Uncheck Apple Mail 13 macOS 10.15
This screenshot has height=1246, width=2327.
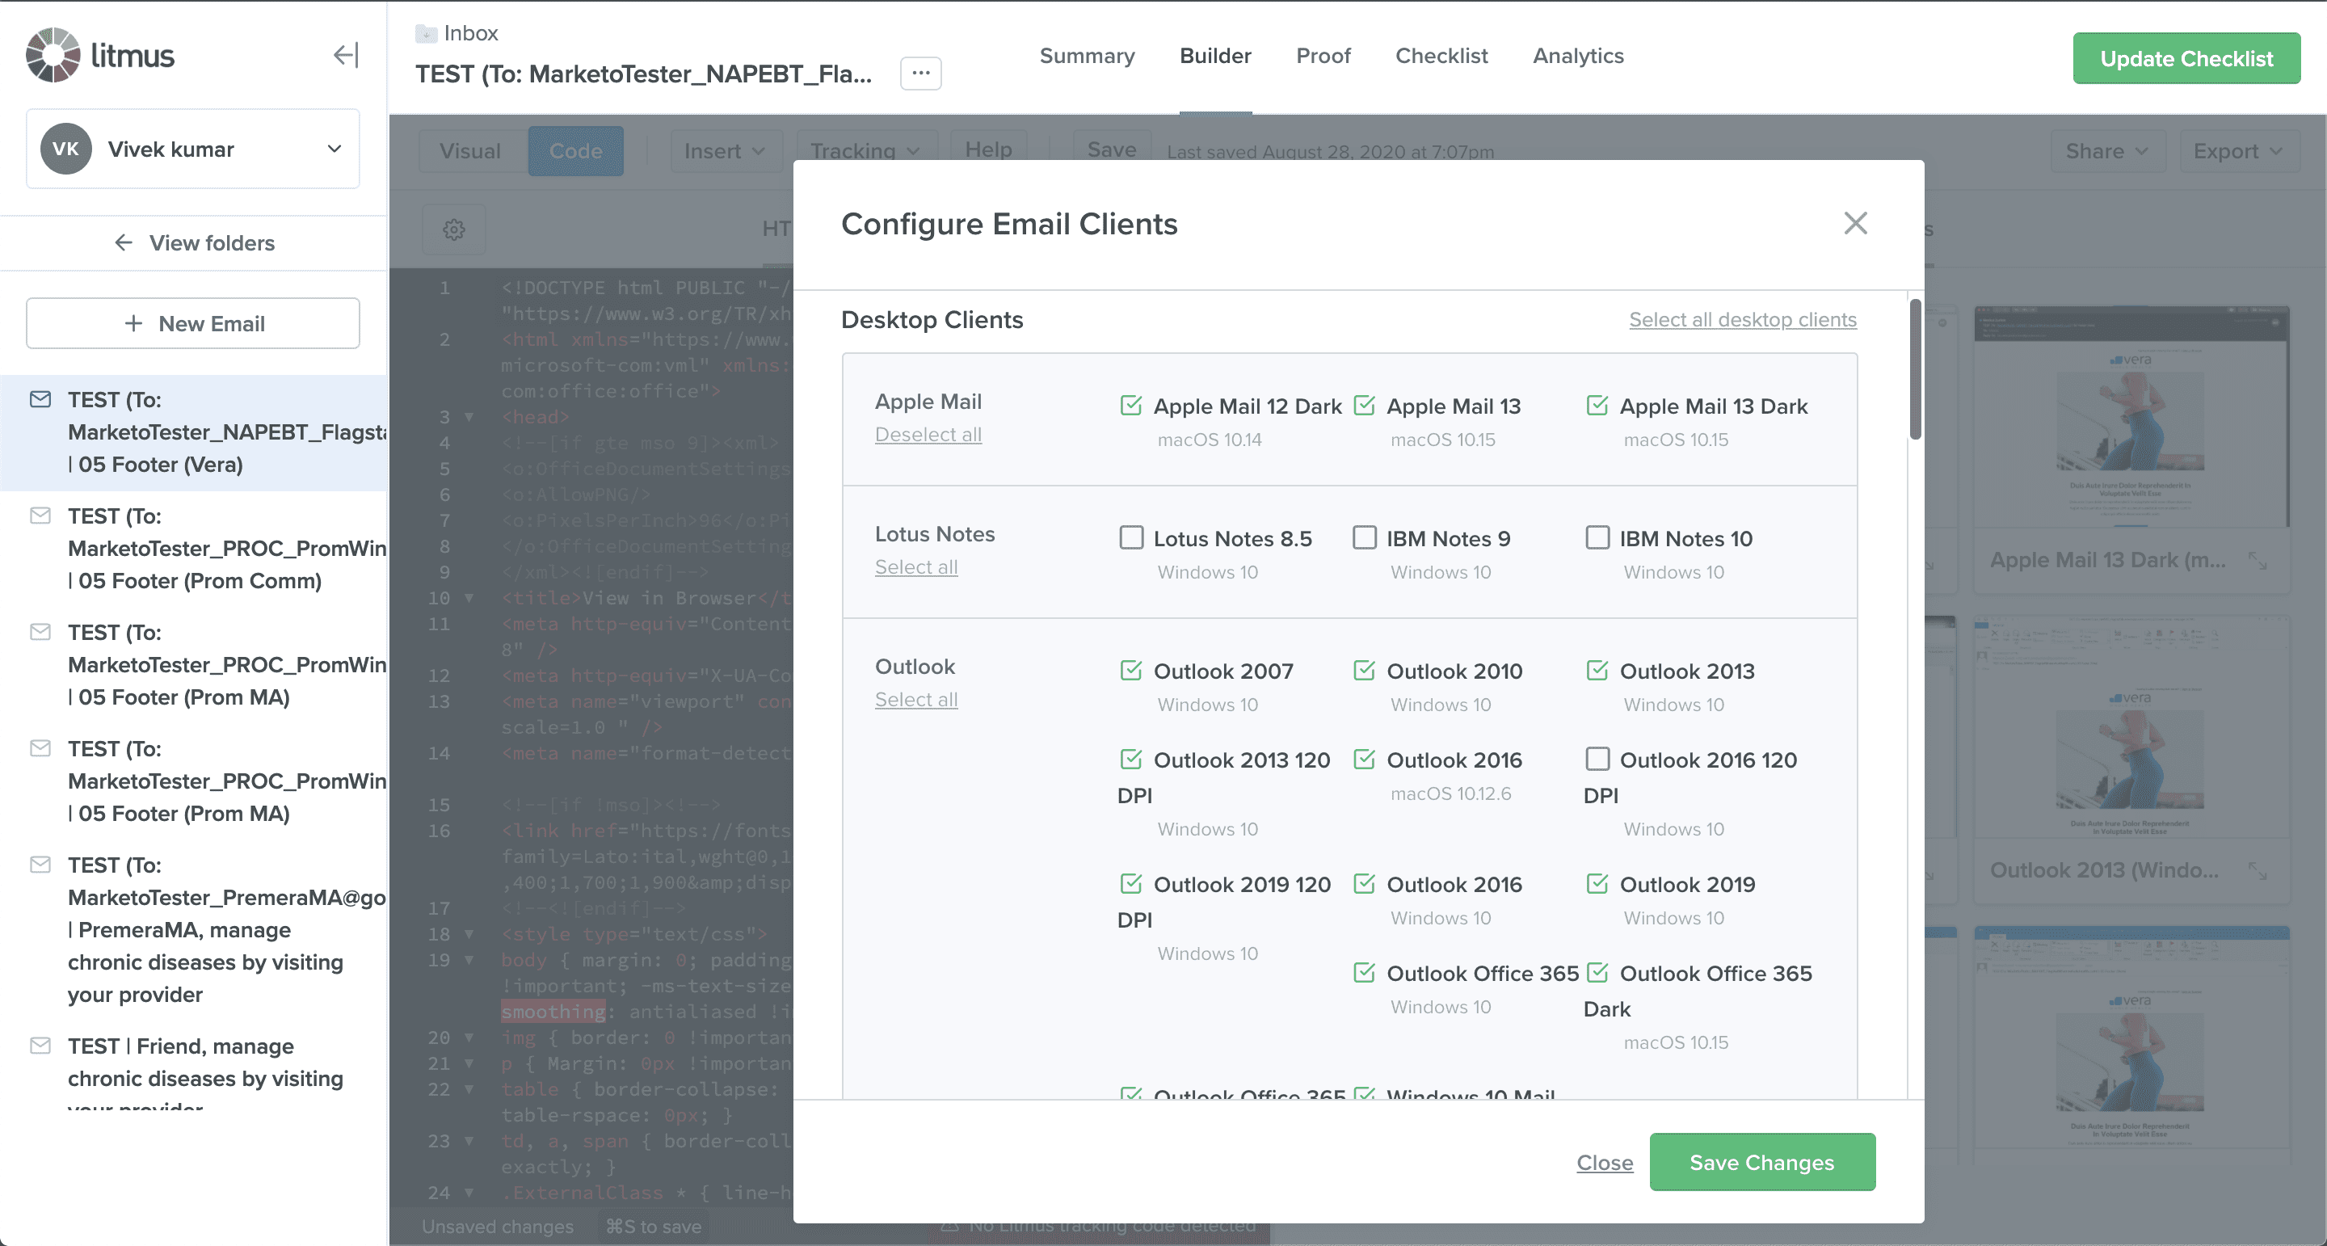pos(1364,405)
